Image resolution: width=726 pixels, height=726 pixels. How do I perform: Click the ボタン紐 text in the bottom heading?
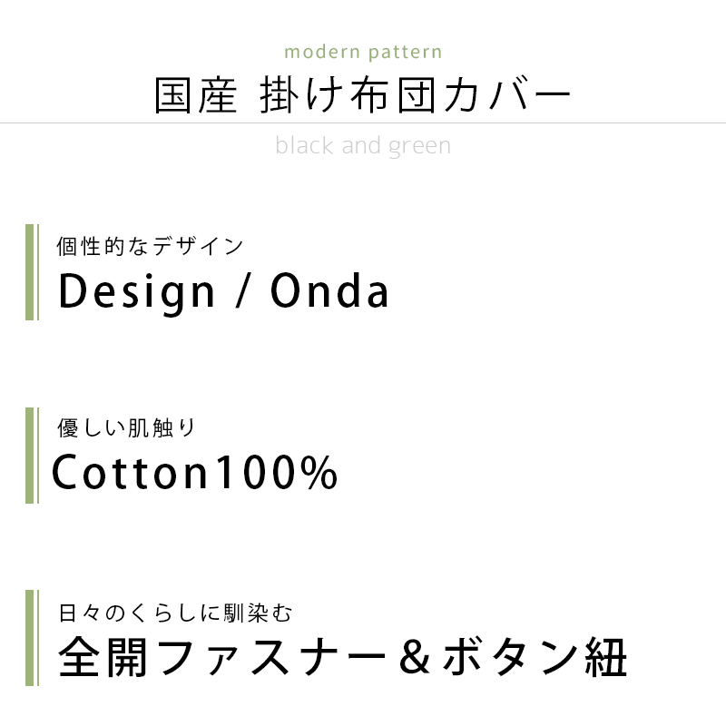pos(535,656)
